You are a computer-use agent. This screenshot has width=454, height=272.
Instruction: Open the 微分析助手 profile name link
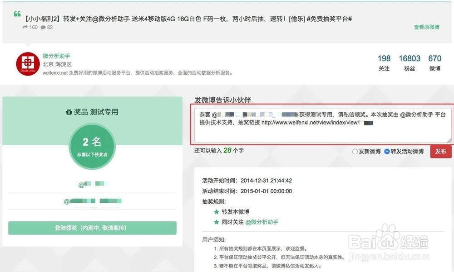[x=56, y=56]
